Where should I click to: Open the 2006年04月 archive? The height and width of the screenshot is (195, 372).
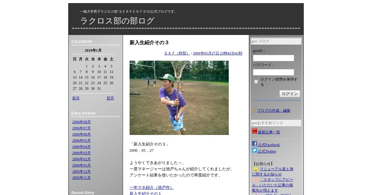[x=82, y=147]
